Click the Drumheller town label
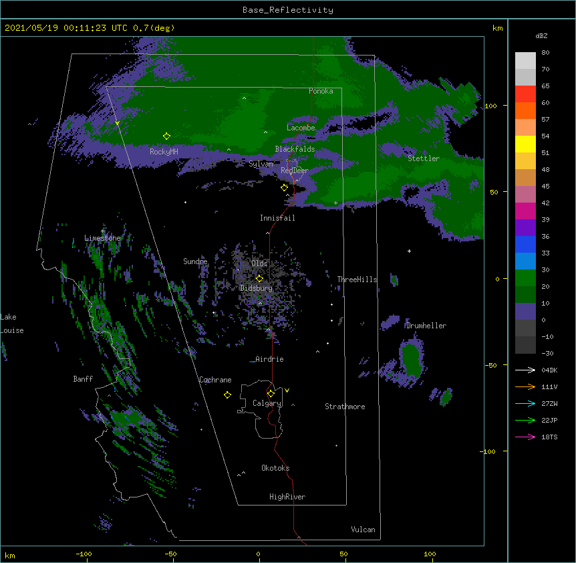576x563 pixels. tap(426, 326)
